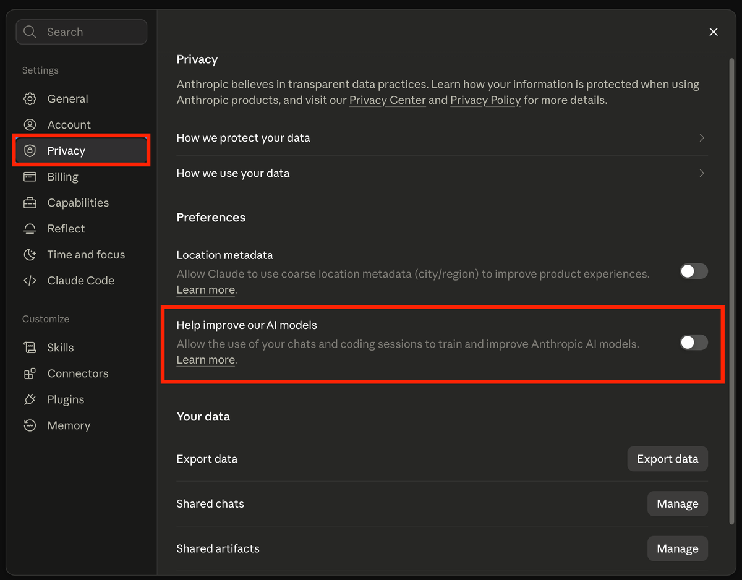Open the Billing settings section
Screen dimensions: 742x580
point(82,177)
